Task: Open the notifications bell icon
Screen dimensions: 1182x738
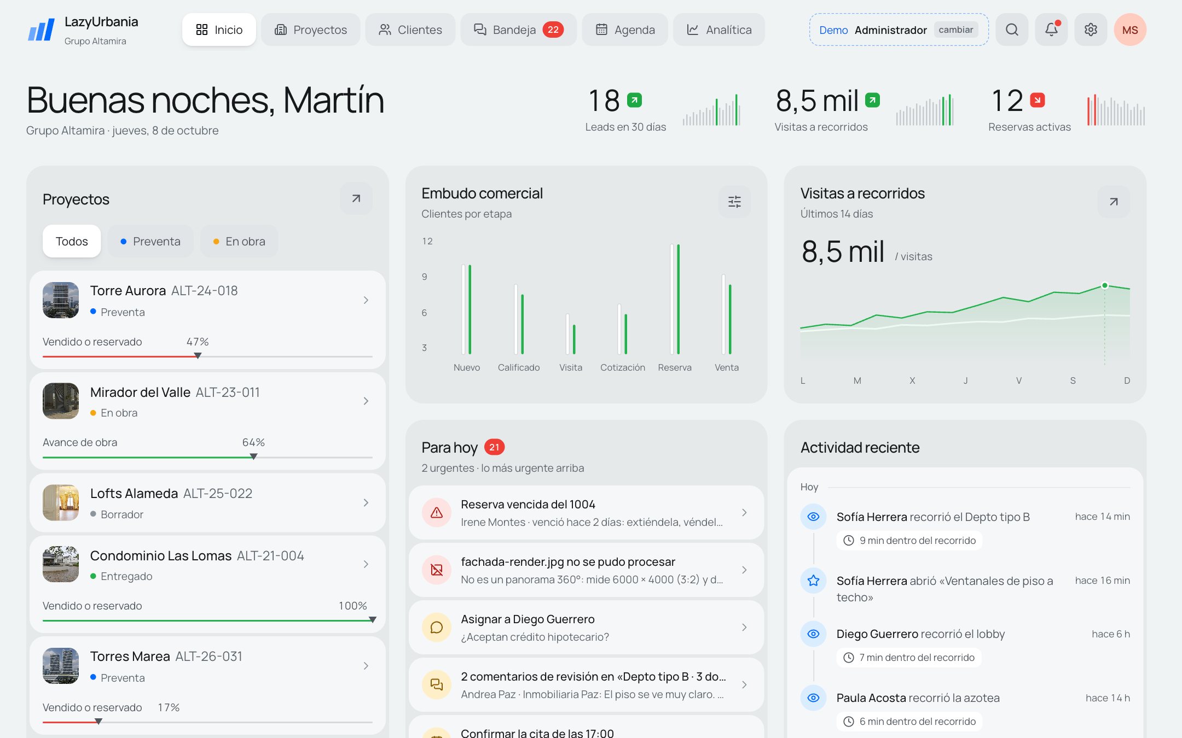Action: (x=1051, y=30)
